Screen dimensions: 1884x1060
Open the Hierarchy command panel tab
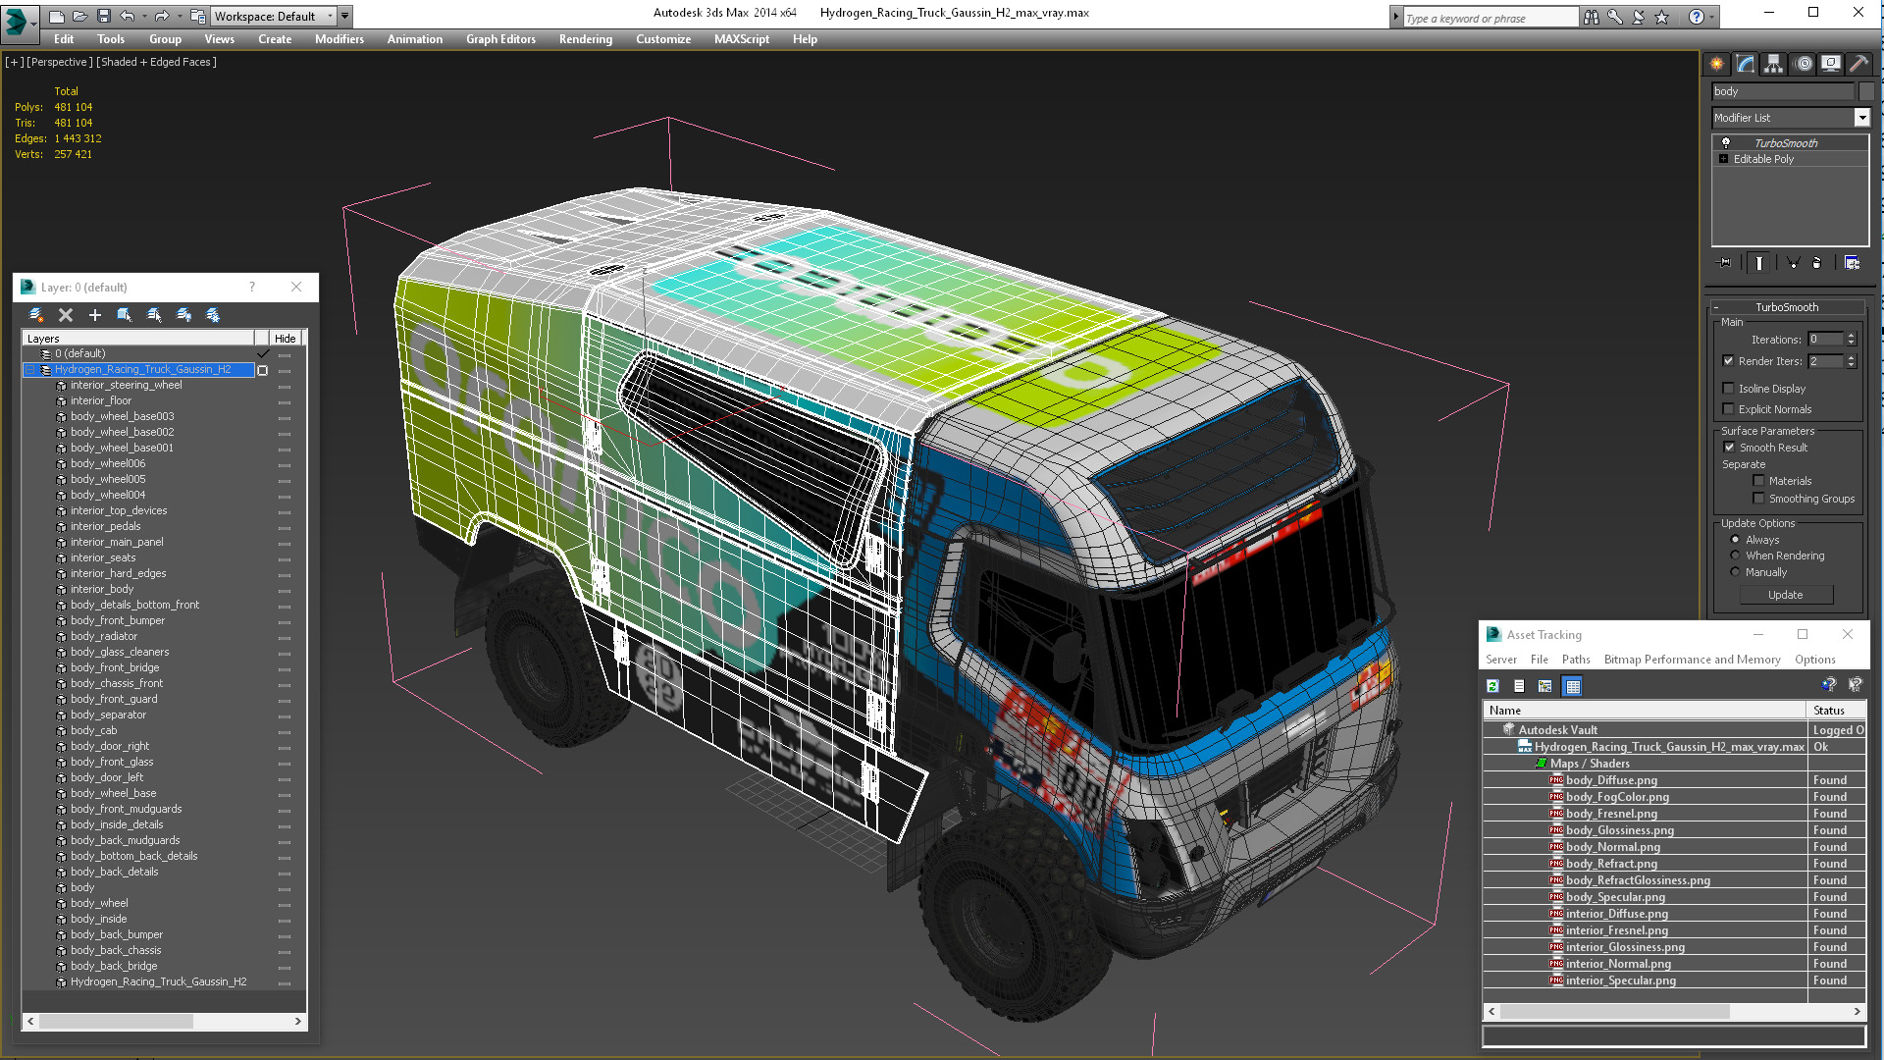1773,64
